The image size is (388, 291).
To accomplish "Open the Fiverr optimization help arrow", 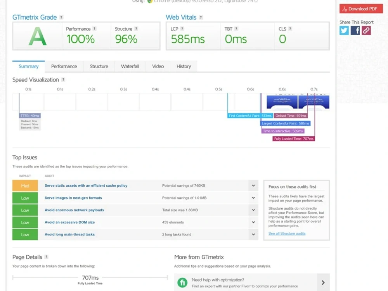I will click(323, 282).
